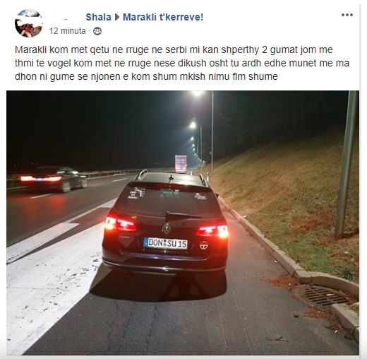
Task: Click the car's rear window stickers
Action: pos(167,194)
